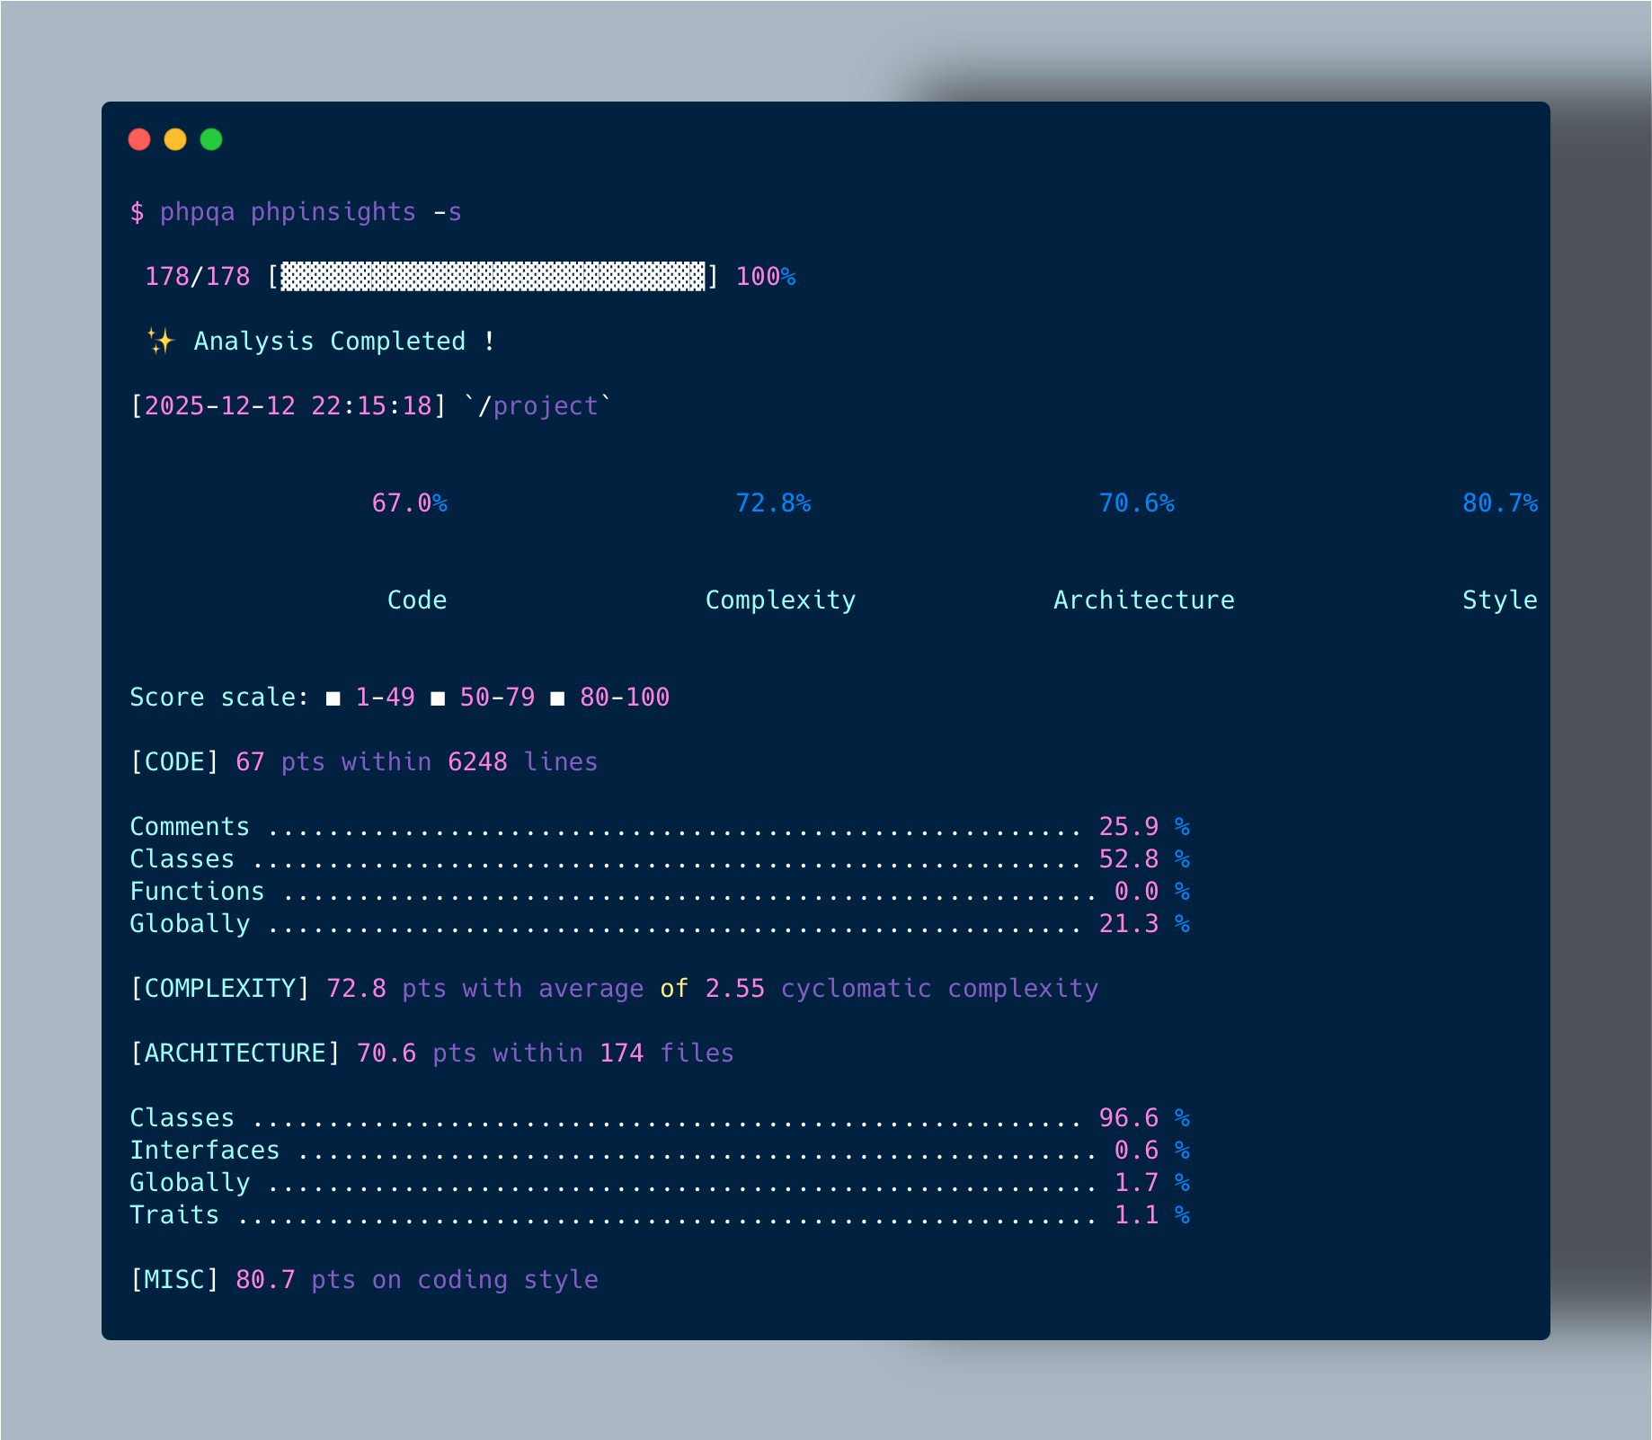Image resolution: width=1652 pixels, height=1440 pixels.
Task: Click the green maximize window button
Action: coord(211,139)
